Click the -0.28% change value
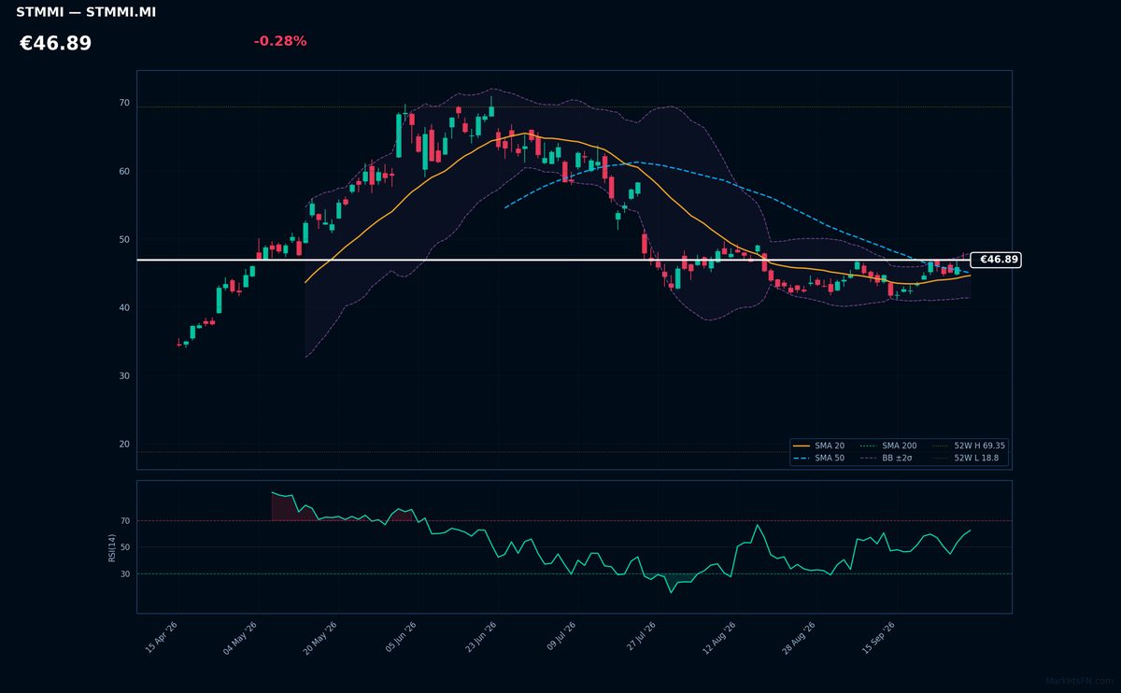1121x693 pixels. (279, 41)
